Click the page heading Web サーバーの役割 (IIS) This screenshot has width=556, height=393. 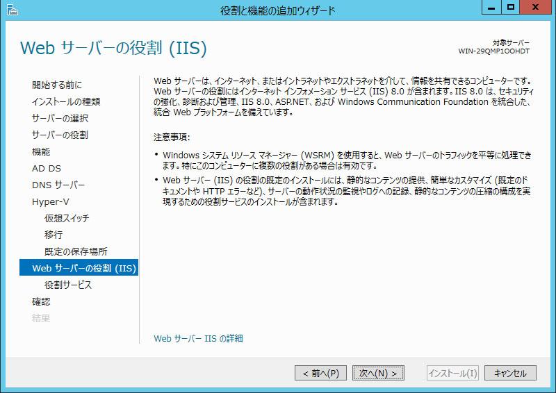pyautogui.click(x=113, y=48)
